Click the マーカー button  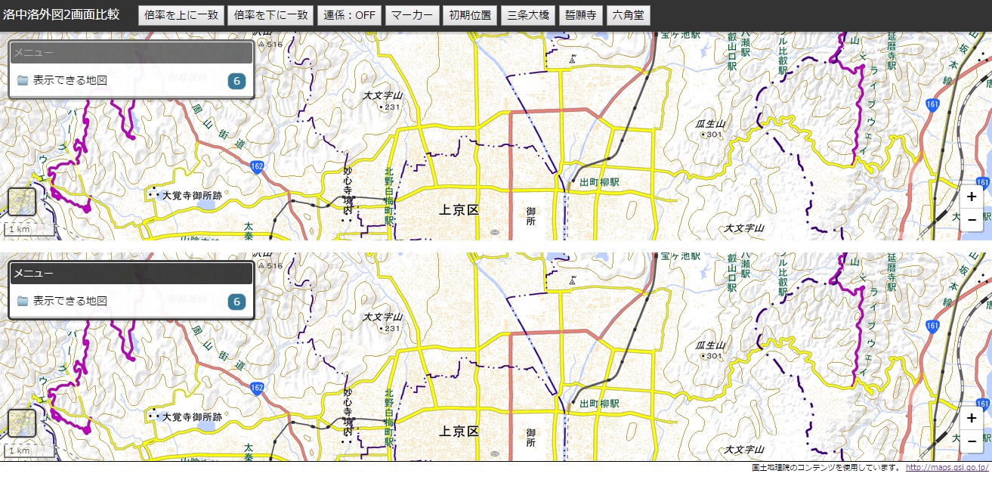click(412, 15)
